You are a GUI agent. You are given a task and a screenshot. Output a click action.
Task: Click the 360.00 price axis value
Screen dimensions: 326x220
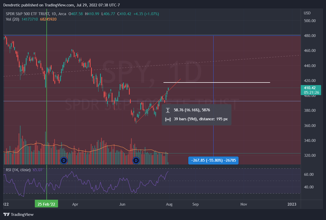pyautogui.click(x=310, y=126)
